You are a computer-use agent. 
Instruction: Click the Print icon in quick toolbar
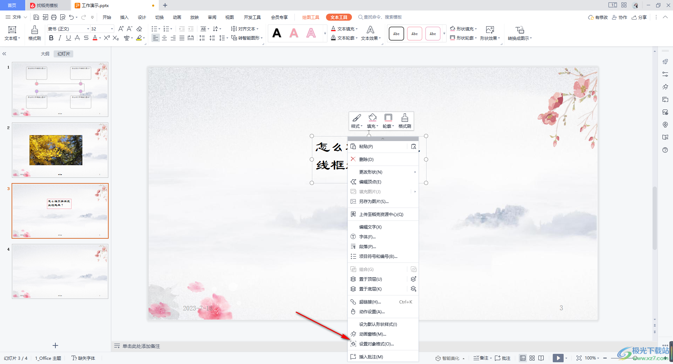pos(54,17)
